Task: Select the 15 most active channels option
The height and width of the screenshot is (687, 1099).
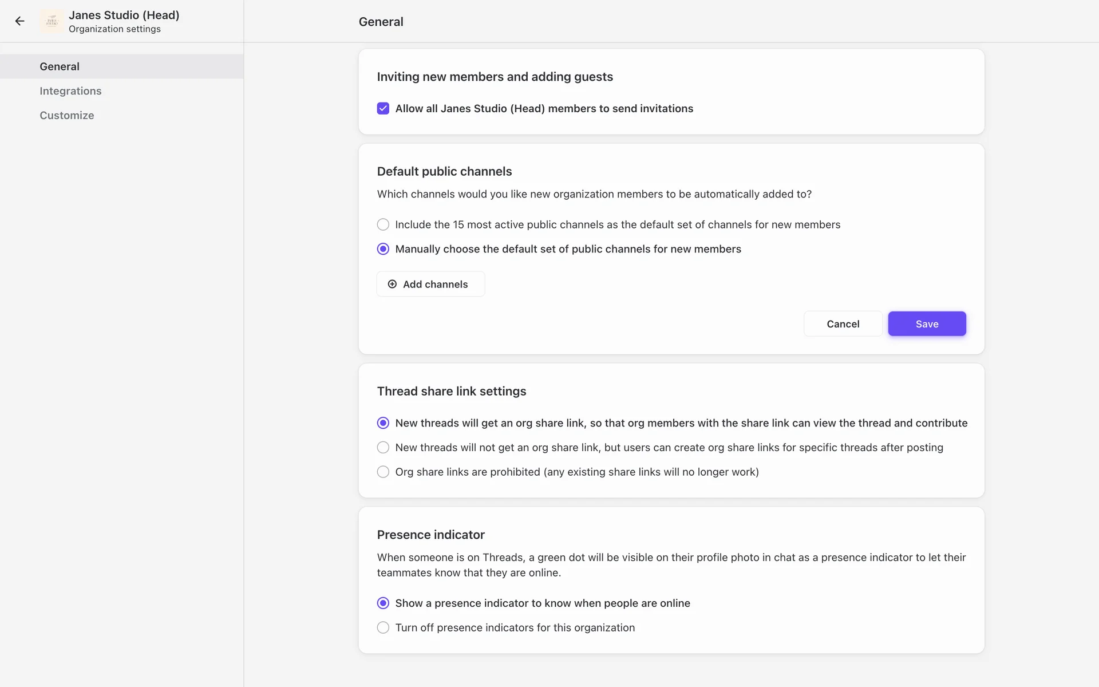Action: click(x=383, y=224)
